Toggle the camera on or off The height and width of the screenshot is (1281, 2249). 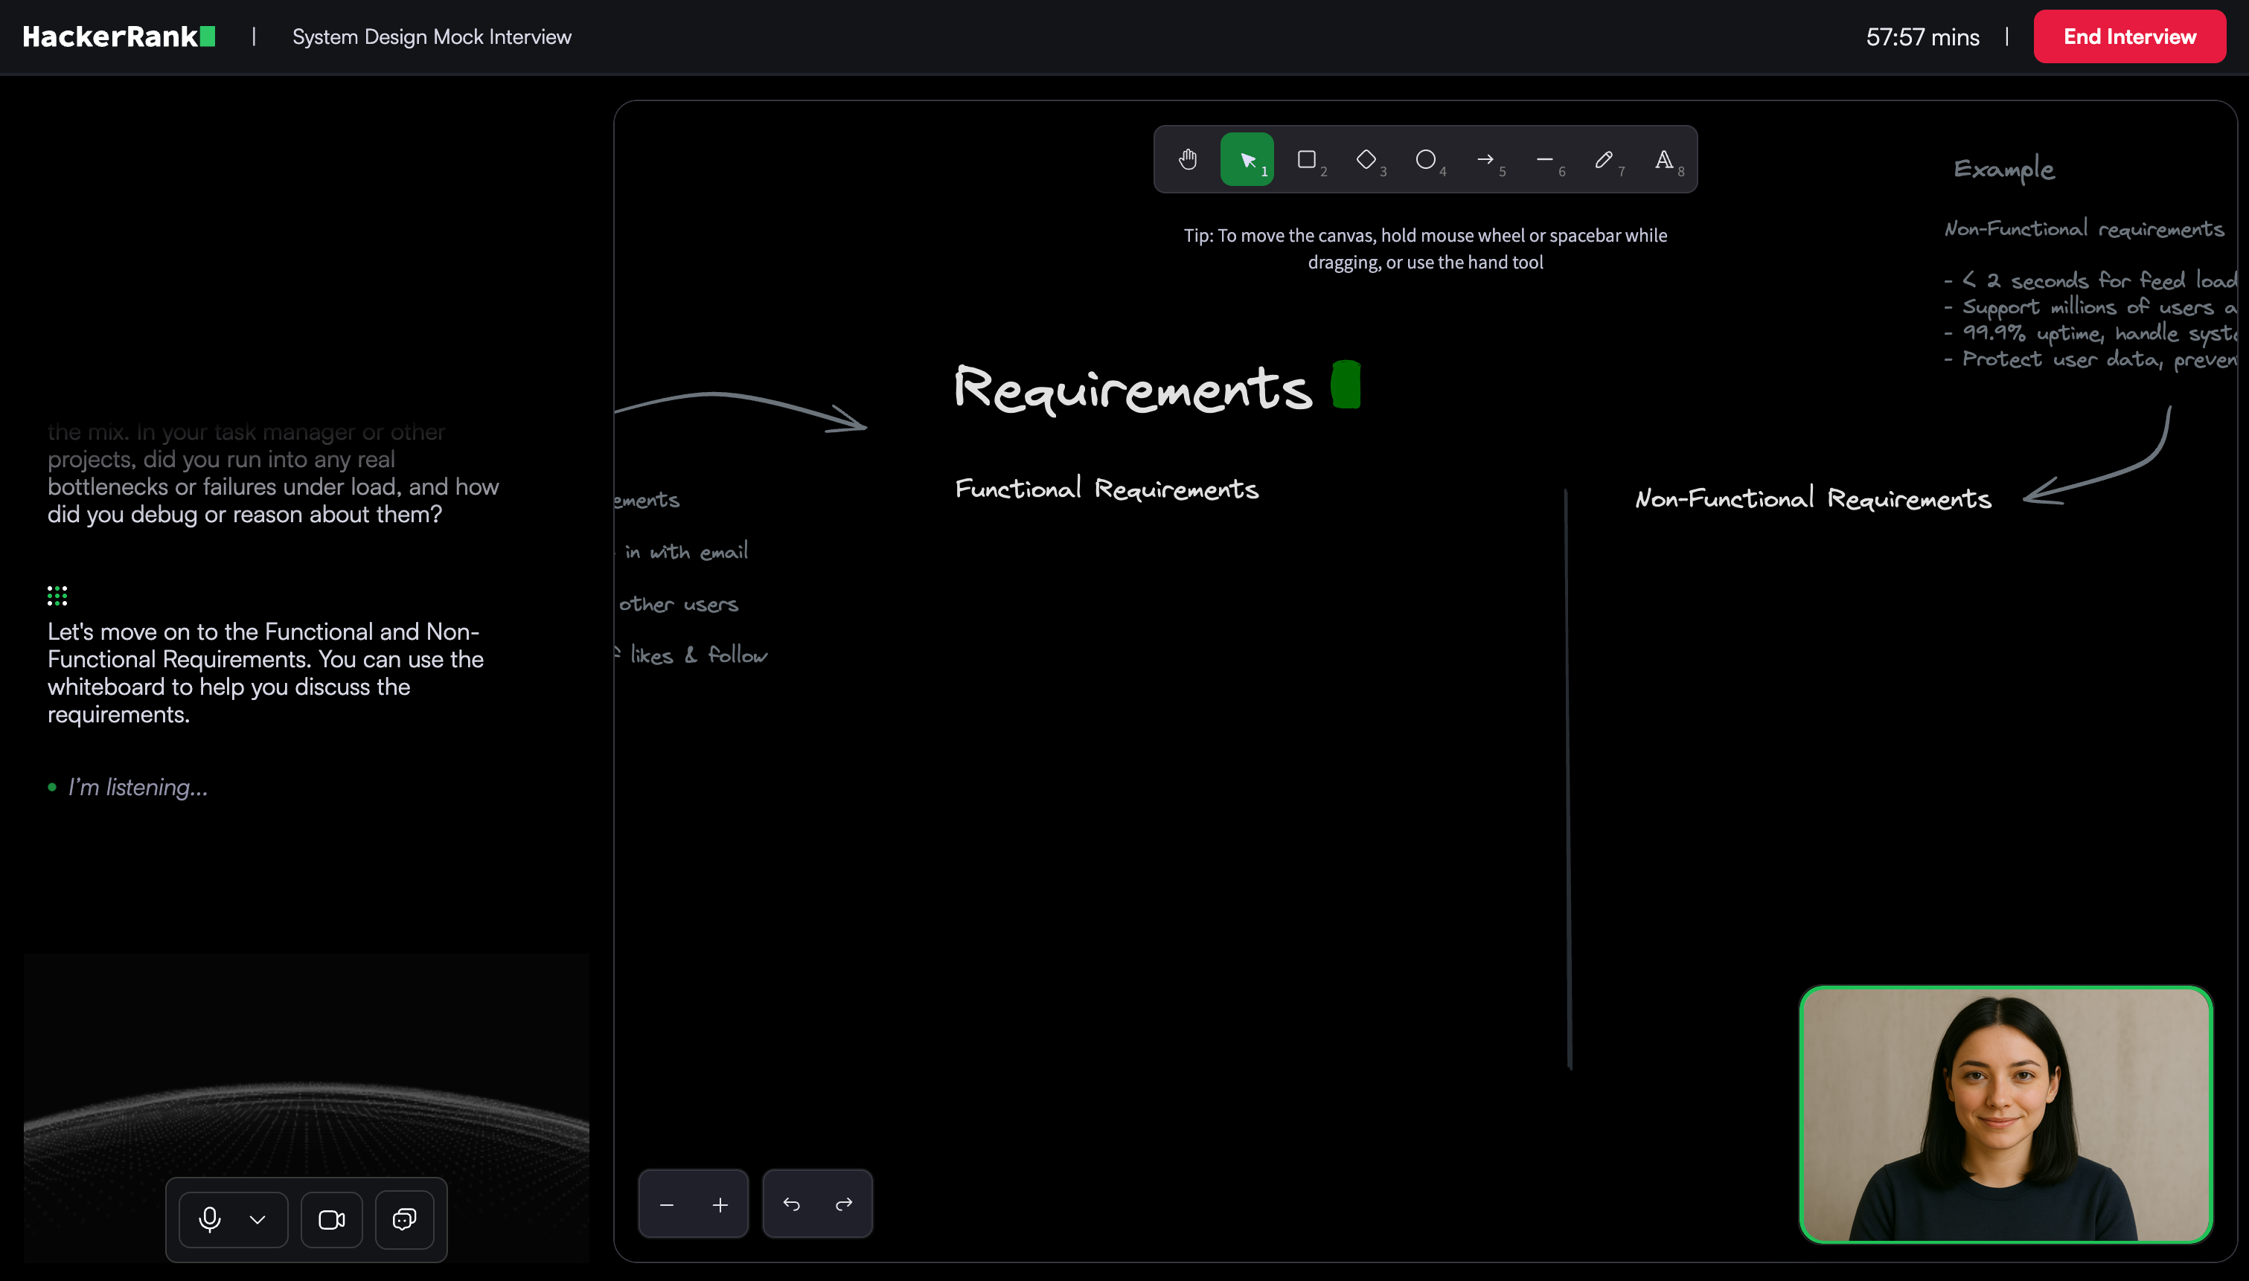(332, 1219)
